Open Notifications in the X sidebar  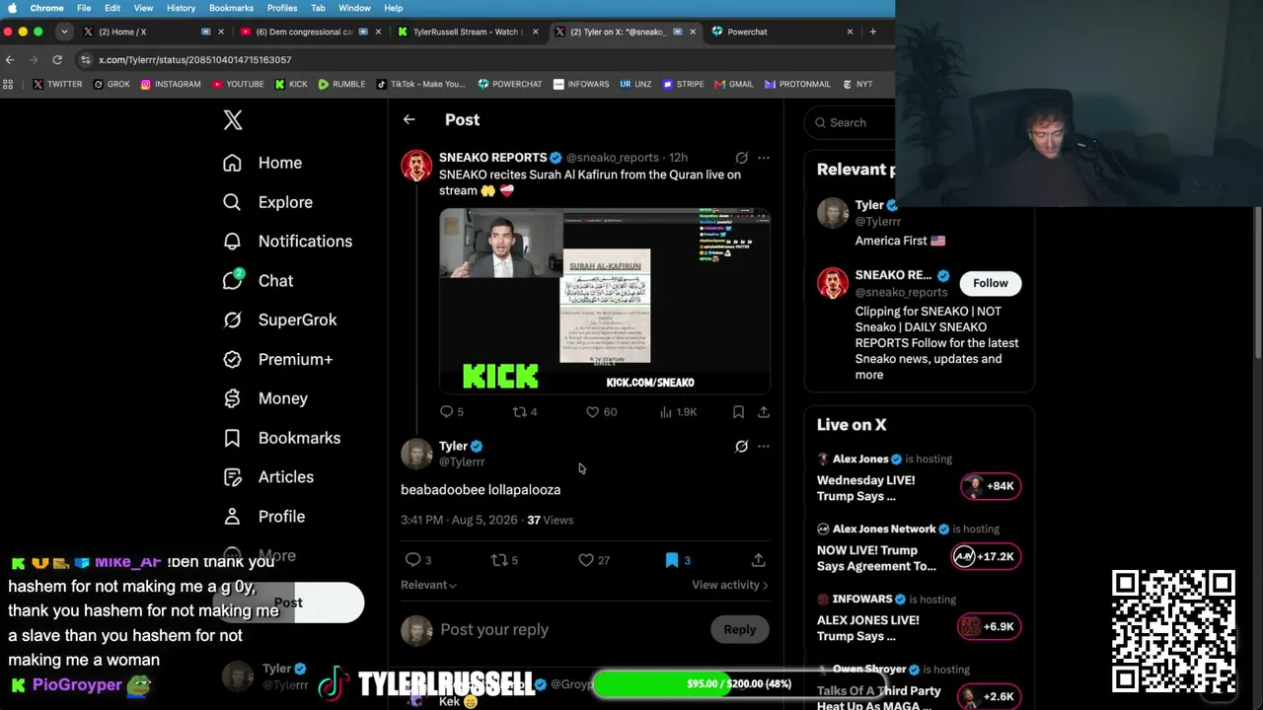[x=287, y=242]
